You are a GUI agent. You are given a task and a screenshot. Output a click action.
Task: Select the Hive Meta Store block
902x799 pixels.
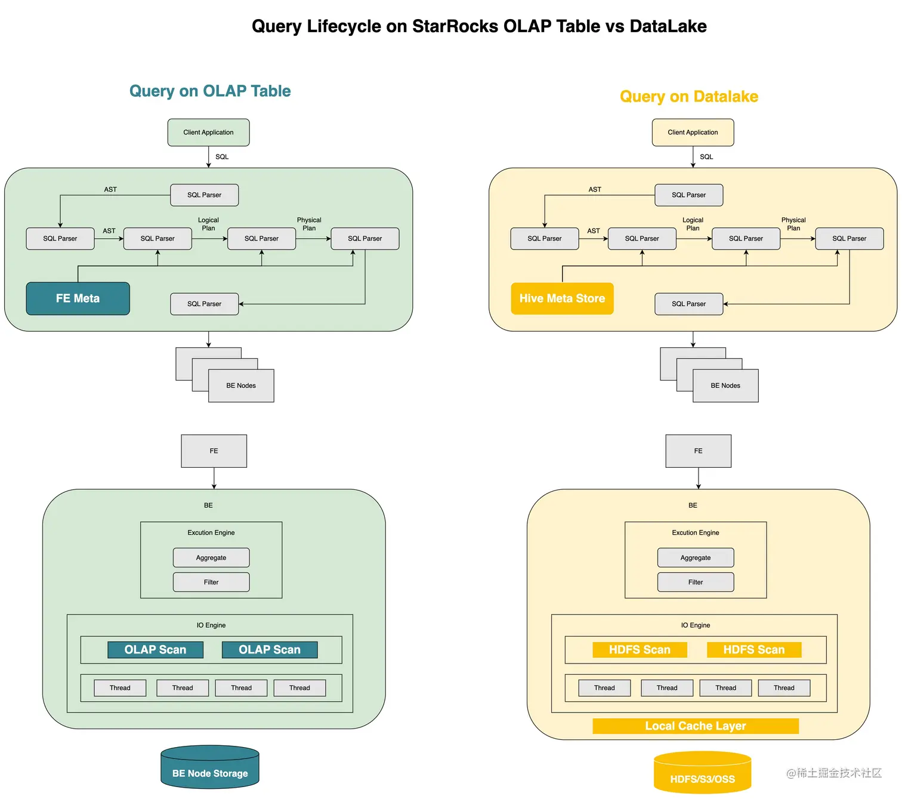pos(562,298)
